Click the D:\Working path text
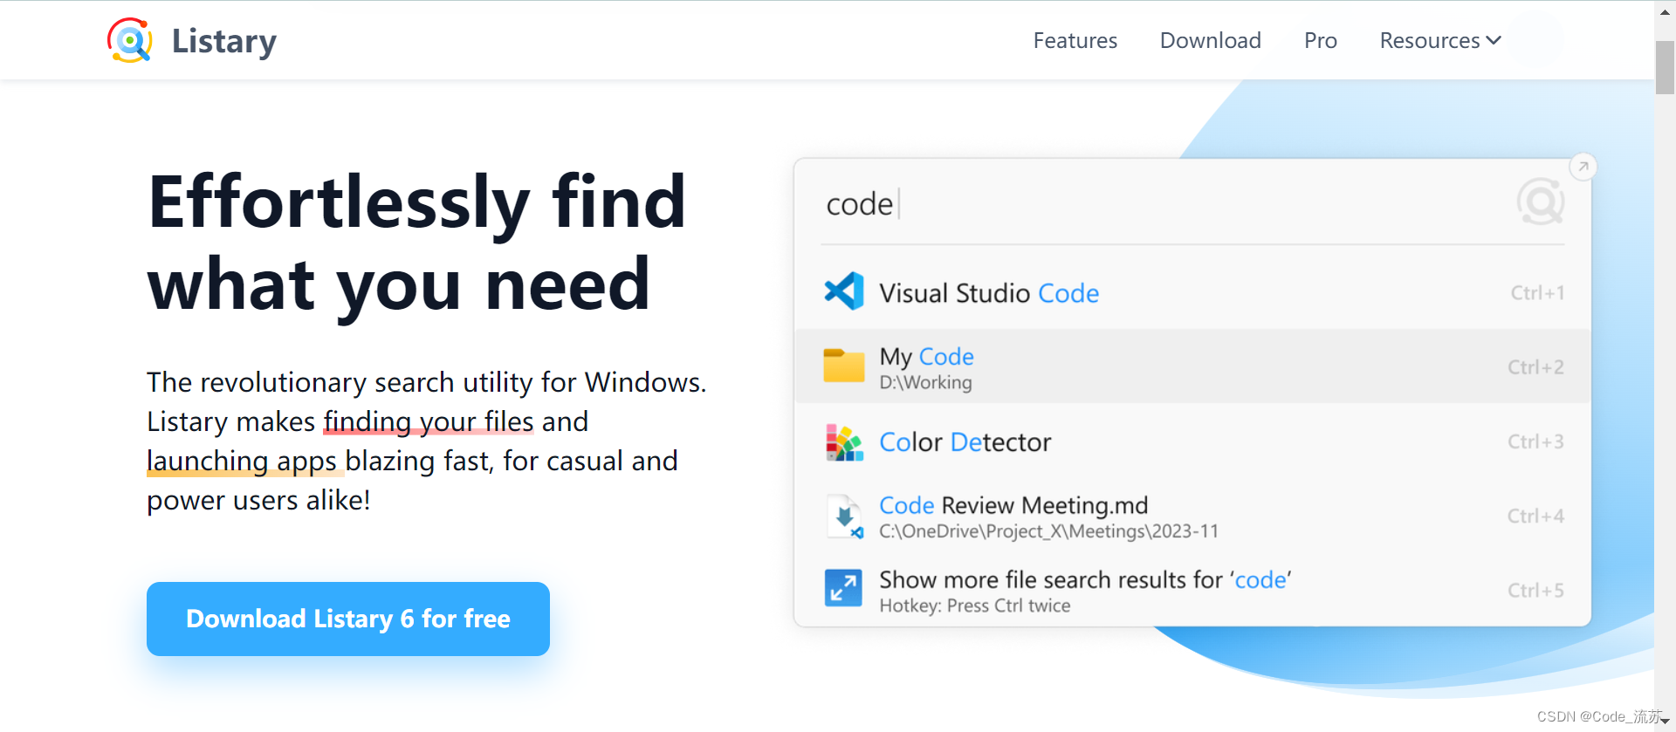Viewport: 1676px width, 732px height. [925, 382]
